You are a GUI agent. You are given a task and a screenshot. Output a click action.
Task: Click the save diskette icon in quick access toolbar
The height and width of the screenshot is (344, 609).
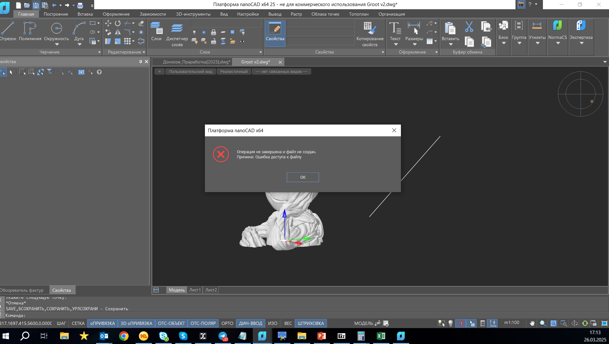36,5
